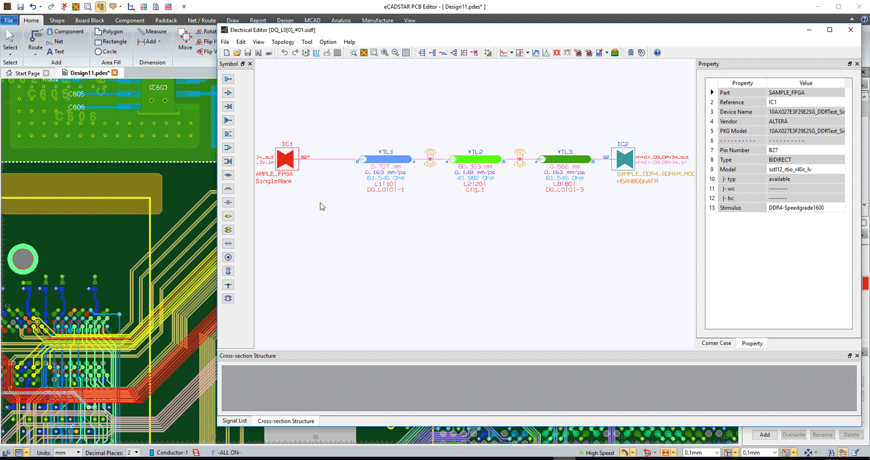Open Topology menu in Electrical Editor
This screenshot has width=870, height=460.
click(282, 42)
